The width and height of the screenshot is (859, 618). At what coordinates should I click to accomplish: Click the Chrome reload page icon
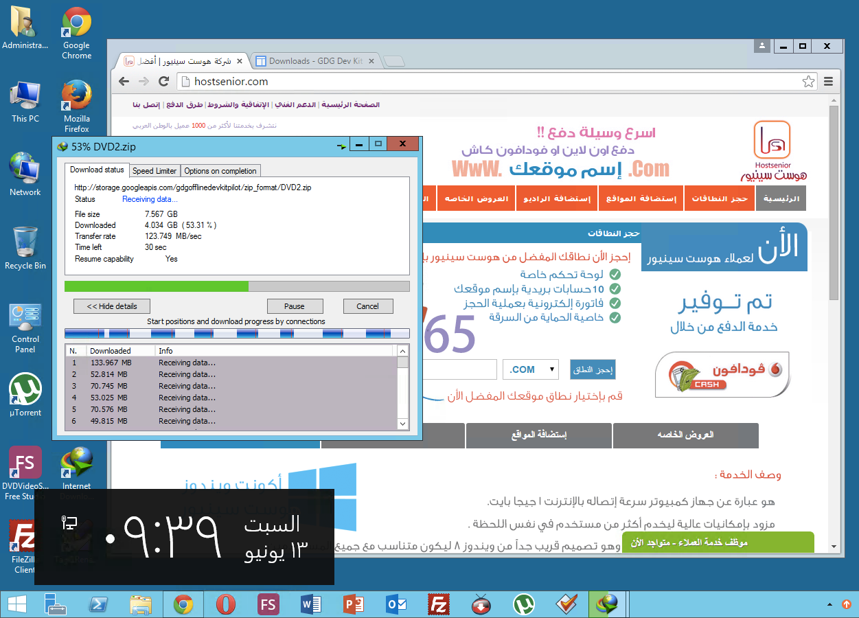point(164,82)
